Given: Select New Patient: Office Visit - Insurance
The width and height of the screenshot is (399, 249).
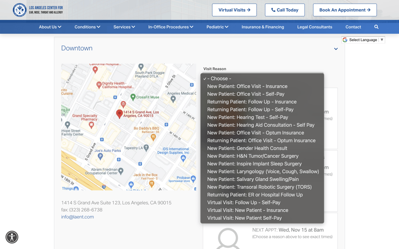Looking at the screenshot, I should tap(262, 86).
